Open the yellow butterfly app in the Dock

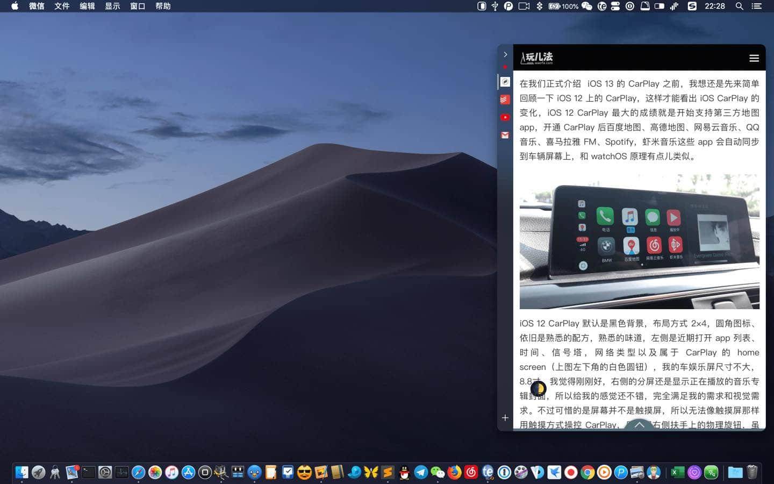coord(371,472)
